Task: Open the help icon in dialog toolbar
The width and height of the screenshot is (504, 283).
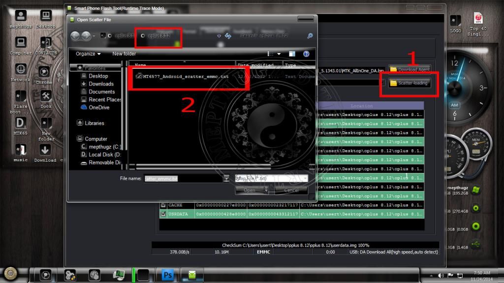Action: coord(306,54)
